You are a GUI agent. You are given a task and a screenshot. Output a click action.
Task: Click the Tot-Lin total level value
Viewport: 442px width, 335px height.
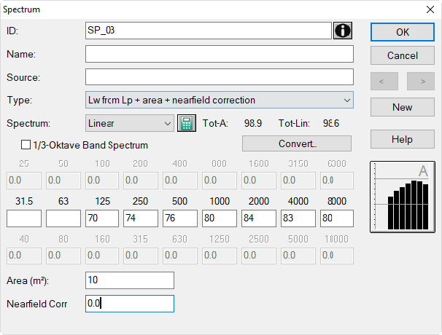pyautogui.click(x=331, y=123)
